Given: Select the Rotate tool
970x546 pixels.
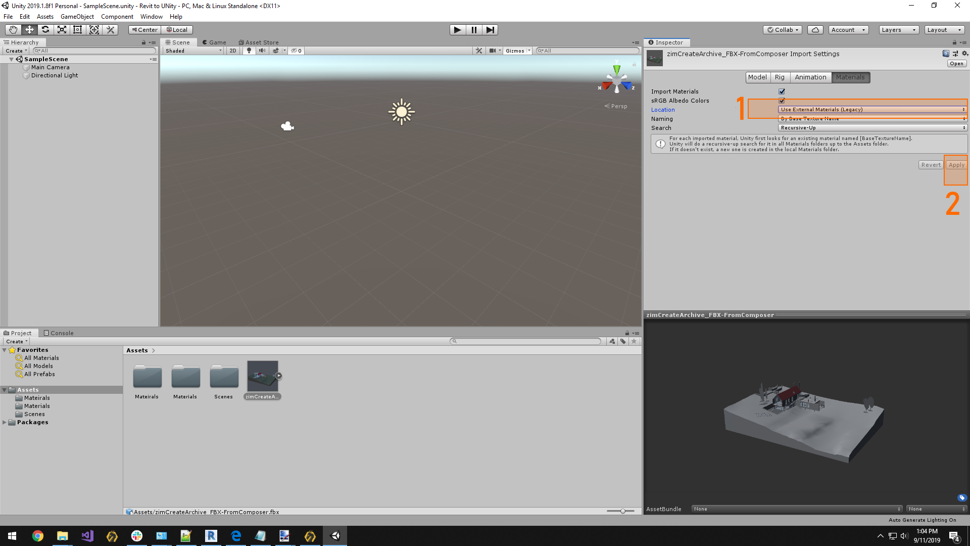Looking at the screenshot, I should coord(45,29).
